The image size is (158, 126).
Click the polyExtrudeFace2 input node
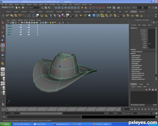pyautogui.click(x=138, y=73)
